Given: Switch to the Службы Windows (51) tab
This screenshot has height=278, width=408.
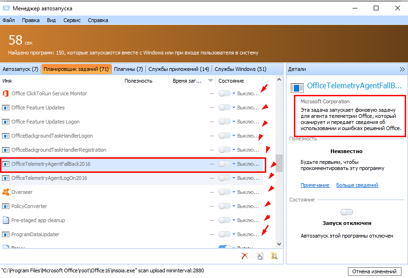Looking at the screenshot, I should 240,69.
